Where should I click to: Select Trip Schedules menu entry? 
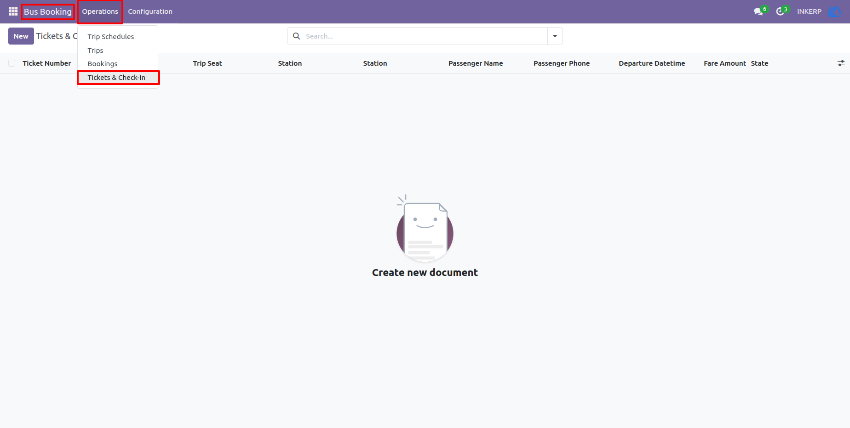[111, 37]
